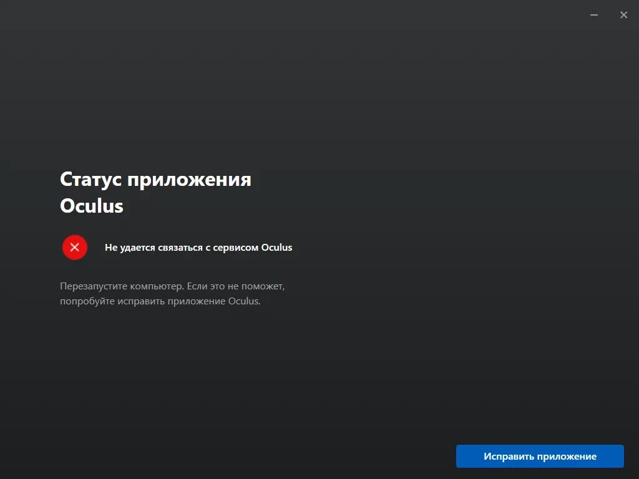Image resolution: width=639 pixels, height=479 pixels.
Task: Click the red error X status icon
Action: pos(75,247)
